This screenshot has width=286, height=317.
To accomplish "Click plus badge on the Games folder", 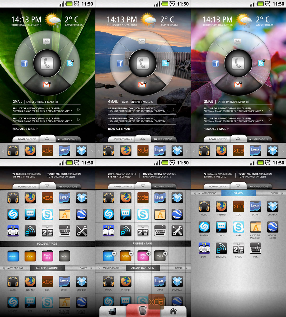I will (114, 254).
